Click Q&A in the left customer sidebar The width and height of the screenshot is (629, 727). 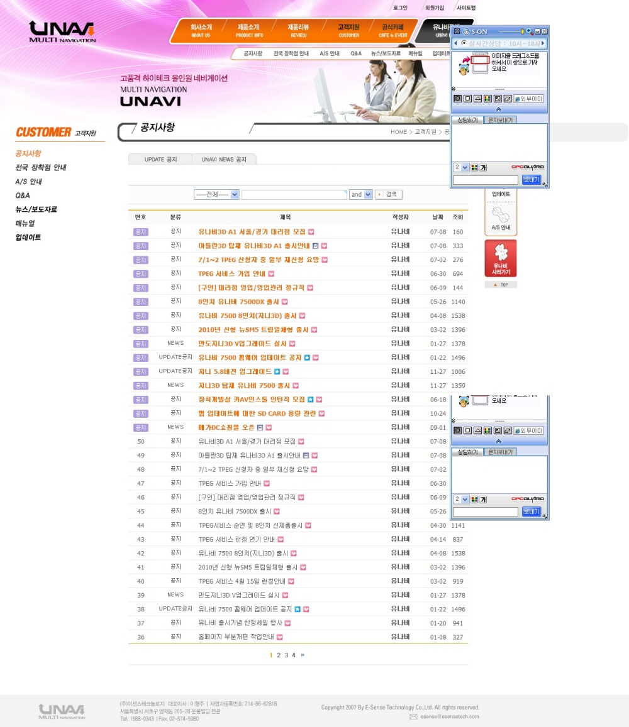(23, 195)
